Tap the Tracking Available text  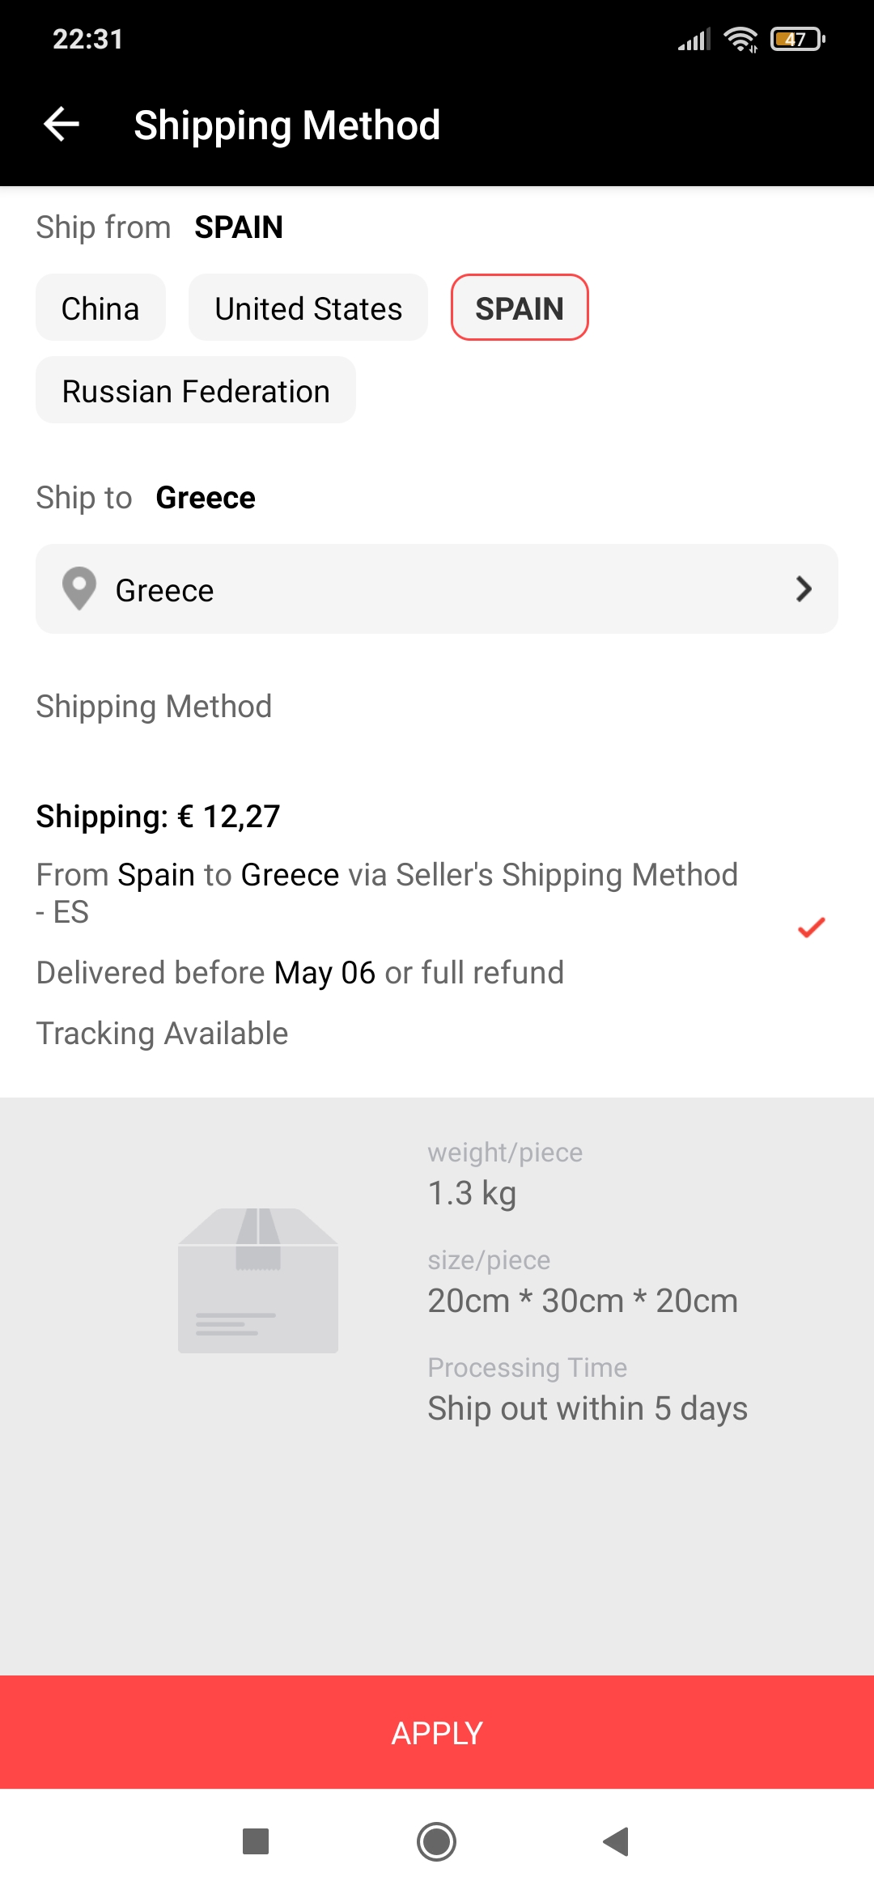click(163, 1034)
